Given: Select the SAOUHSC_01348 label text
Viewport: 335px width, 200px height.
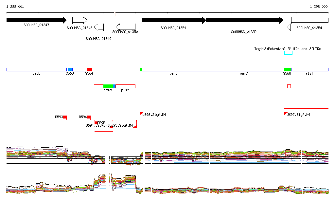Looking at the screenshot, I should [79, 28].
